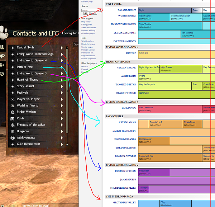The height and width of the screenshot is (207, 215).
Task: Open the contacts tab icon in sidebar
Action: pyautogui.click(x=2, y=47)
